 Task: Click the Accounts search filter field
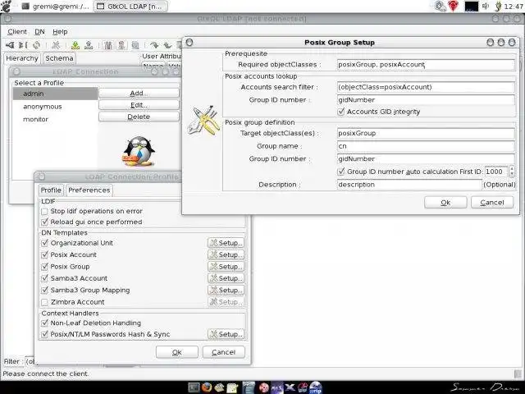point(426,87)
